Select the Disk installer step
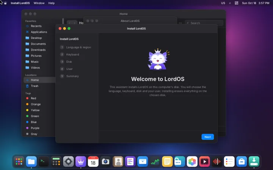Screen dimensions: 273x170 point(66,62)
